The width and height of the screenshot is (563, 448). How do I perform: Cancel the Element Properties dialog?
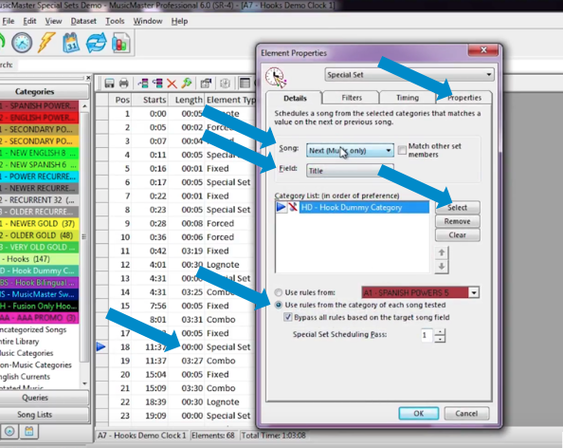(466, 414)
